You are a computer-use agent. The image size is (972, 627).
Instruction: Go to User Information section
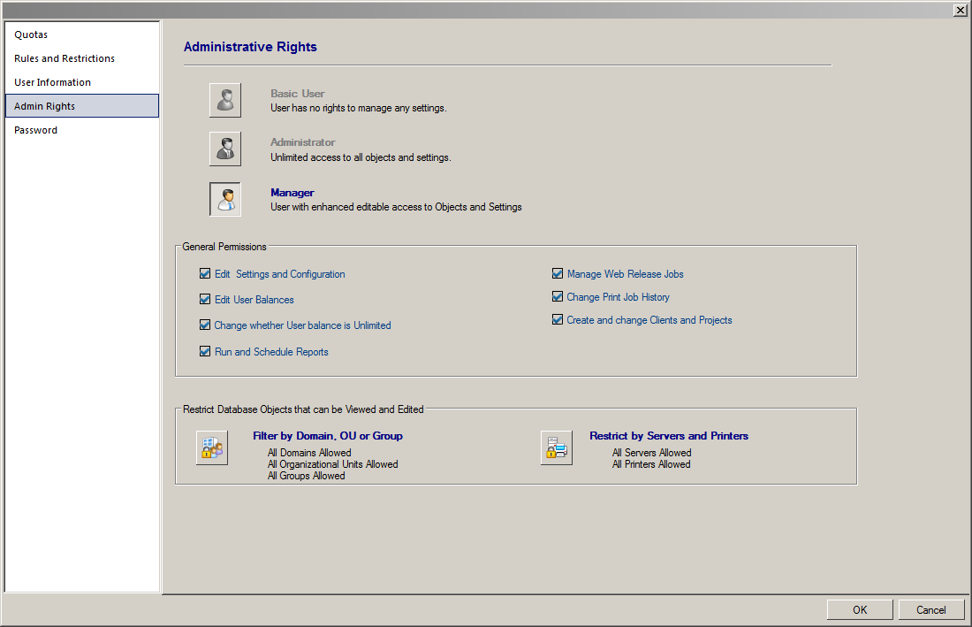click(82, 82)
